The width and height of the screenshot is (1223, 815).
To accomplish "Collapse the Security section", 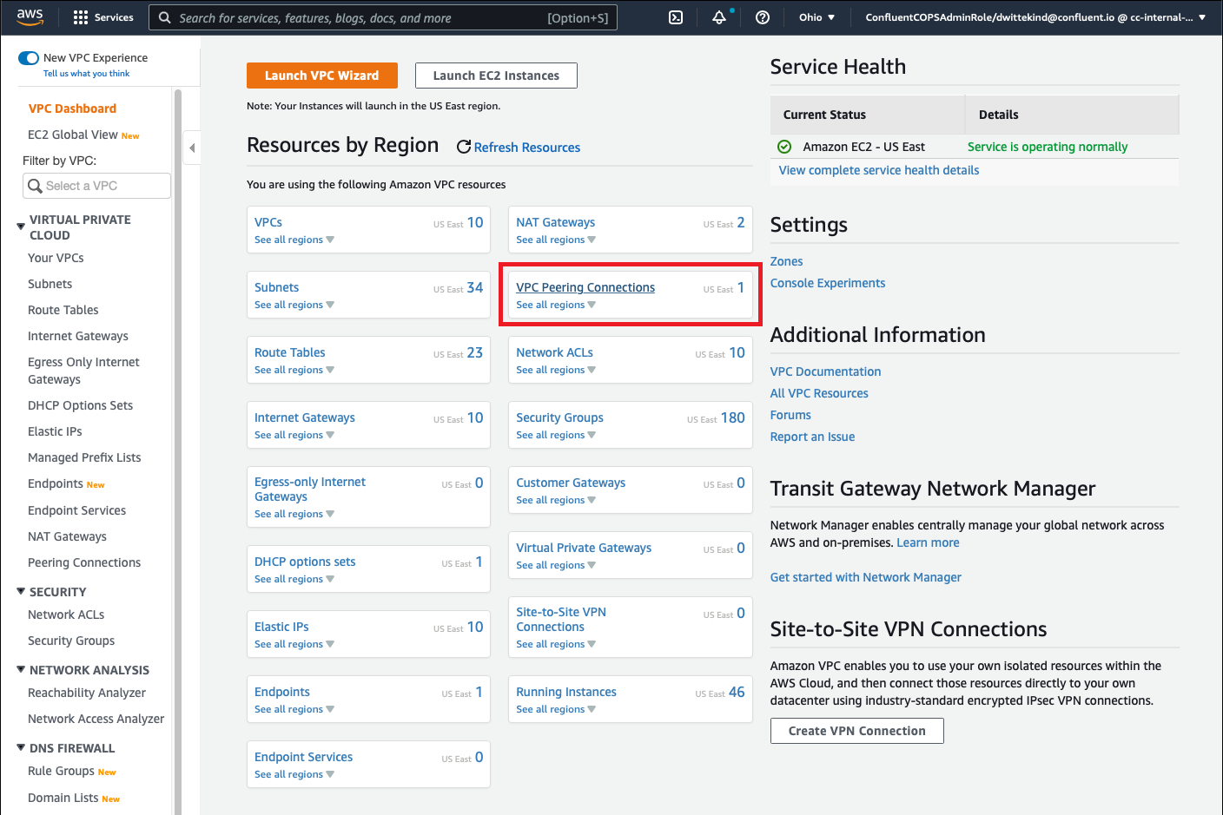I will [x=21, y=592].
